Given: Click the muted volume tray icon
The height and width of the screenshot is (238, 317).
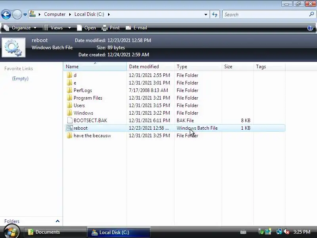Looking at the screenshot, I should [286, 232].
